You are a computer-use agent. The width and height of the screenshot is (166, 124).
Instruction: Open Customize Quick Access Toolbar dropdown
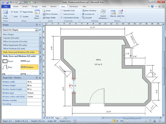(x=36, y=2)
